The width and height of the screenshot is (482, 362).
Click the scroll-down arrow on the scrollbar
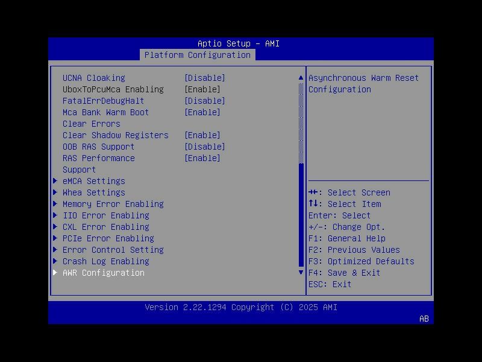[300, 273]
